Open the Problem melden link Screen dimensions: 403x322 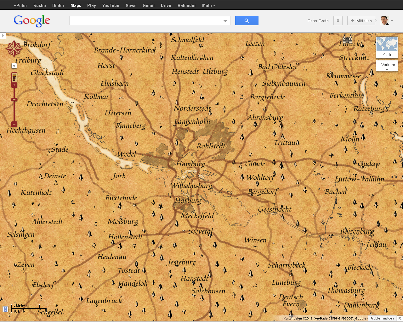382,318
